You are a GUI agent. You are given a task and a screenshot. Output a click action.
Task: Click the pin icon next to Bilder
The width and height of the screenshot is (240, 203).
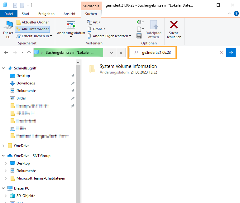pos(73,98)
